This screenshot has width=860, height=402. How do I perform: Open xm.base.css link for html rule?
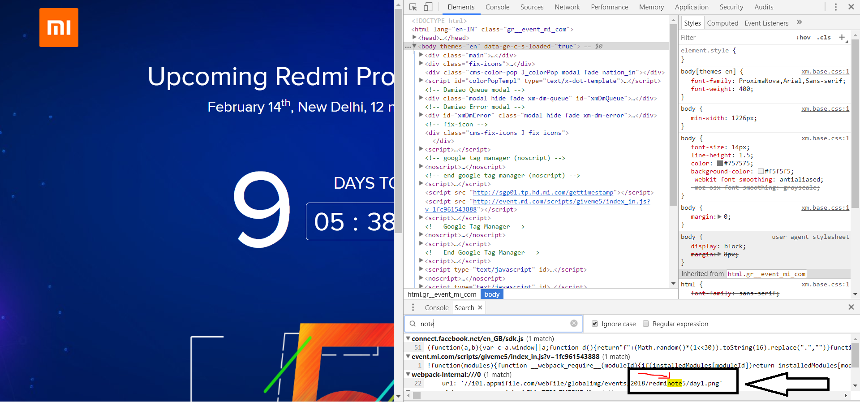click(825, 284)
